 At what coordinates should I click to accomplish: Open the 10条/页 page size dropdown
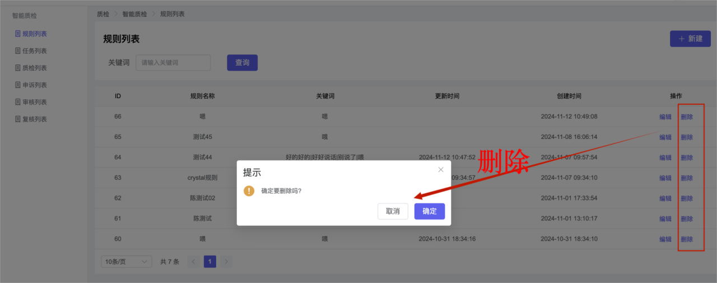(x=127, y=262)
